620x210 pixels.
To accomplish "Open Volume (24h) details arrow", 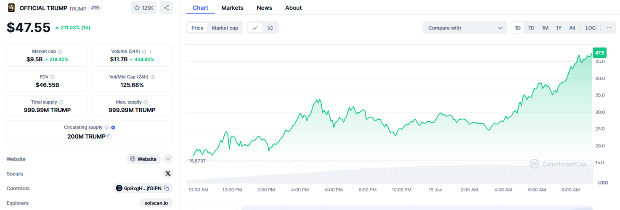I will tap(151, 51).
